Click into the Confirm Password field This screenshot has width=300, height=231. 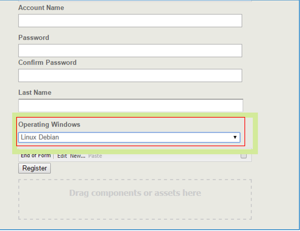tap(130, 75)
